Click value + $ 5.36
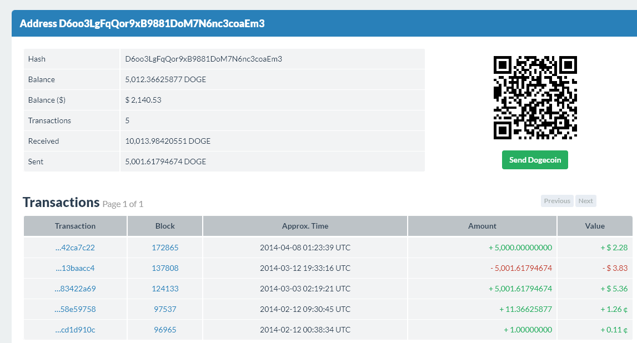The width and height of the screenshot is (637, 343). pyautogui.click(x=614, y=289)
